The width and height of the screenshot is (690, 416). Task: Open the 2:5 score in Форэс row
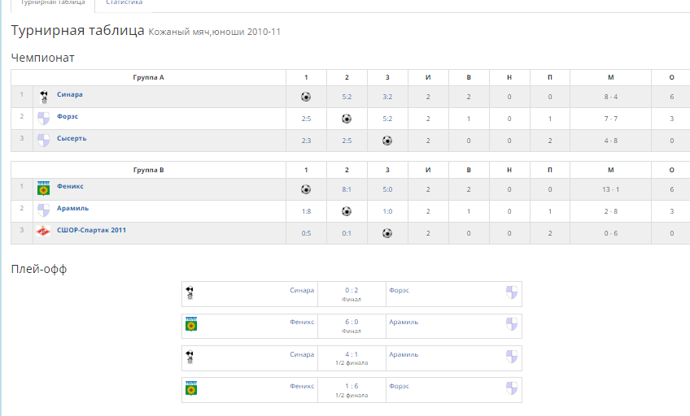(306, 119)
